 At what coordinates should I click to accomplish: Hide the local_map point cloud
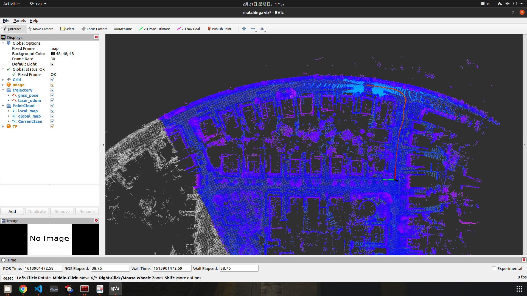52,111
